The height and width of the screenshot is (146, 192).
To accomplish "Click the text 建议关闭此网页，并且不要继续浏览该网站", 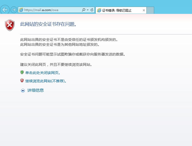I will click(x=56, y=65).
